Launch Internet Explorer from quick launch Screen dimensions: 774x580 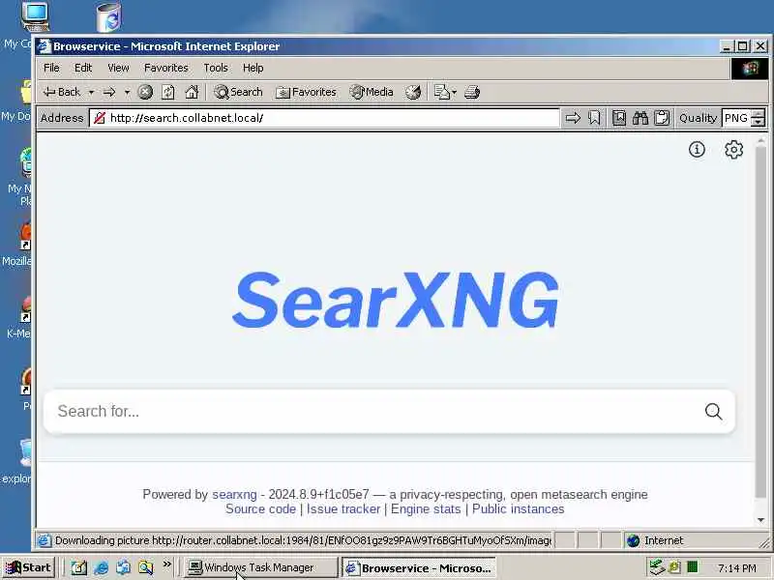coord(102,567)
